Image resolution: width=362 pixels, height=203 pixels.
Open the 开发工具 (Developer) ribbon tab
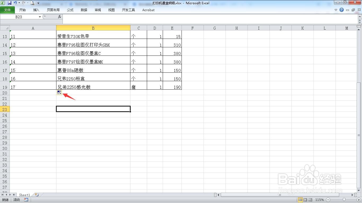point(129,10)
